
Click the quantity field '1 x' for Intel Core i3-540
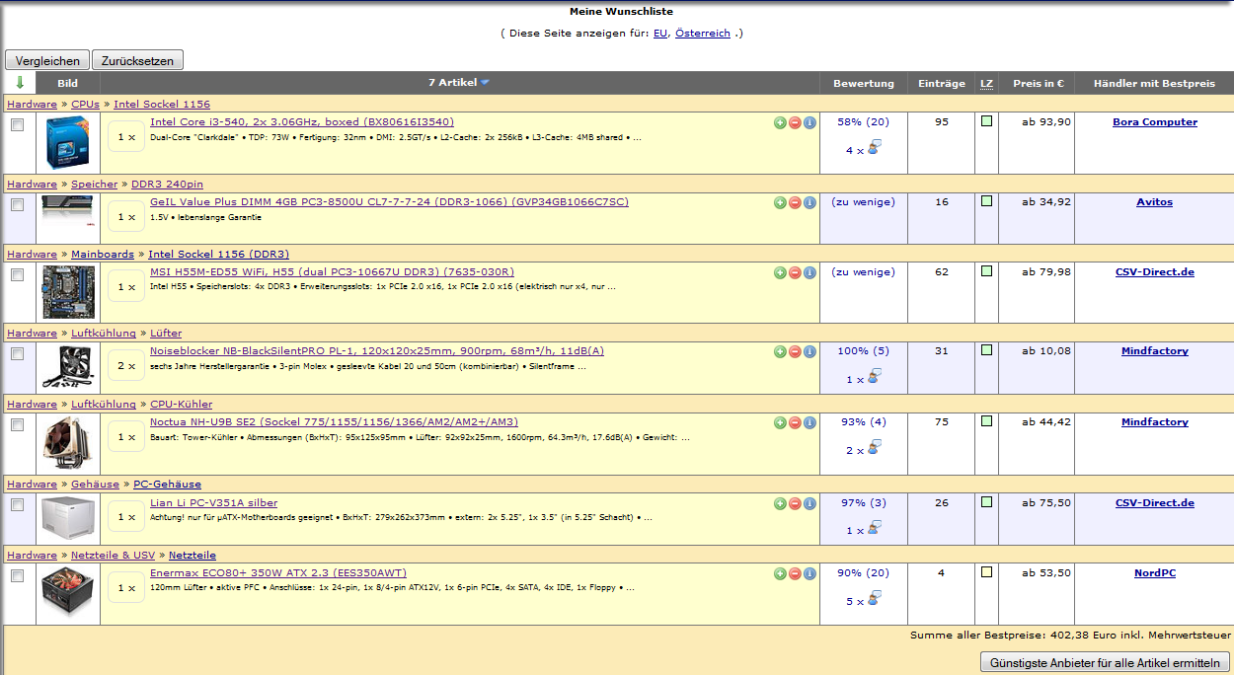point(126,137)
